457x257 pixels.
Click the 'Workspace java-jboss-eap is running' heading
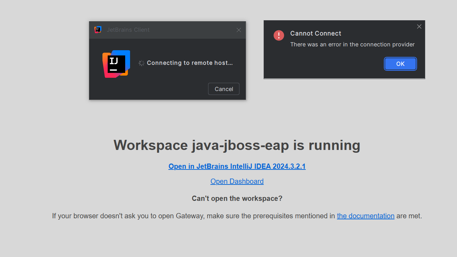pos(237,145)
